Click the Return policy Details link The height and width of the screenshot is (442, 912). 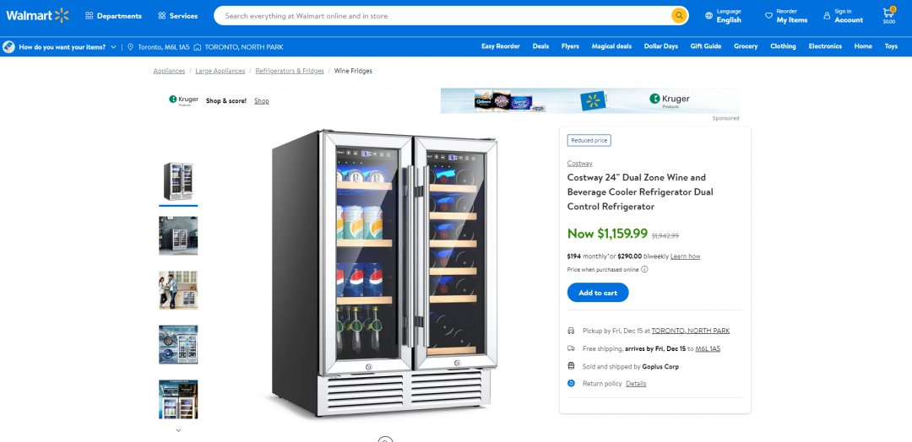(636, 384)
